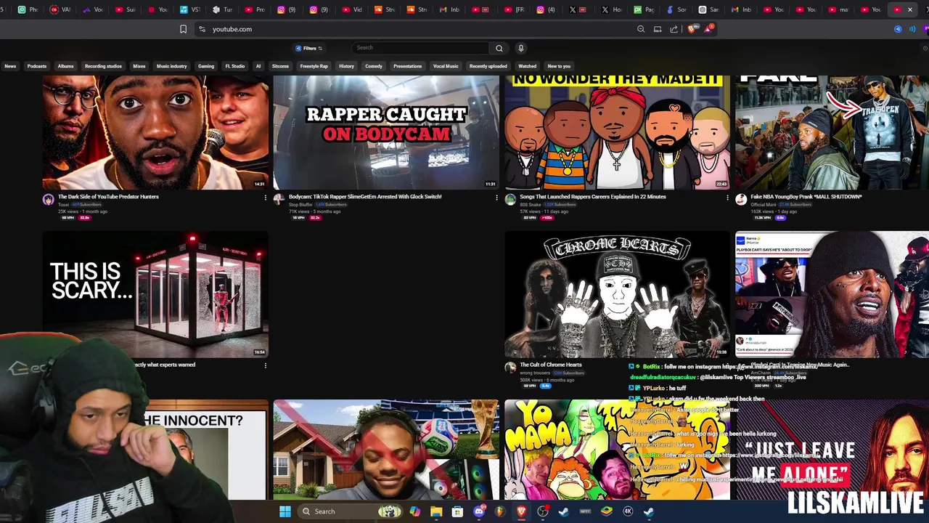Image resolution: width=929 pixels, height=523 pixels.
Task: Open channel avatar of wrong trousers
Action: pos(510,368)
